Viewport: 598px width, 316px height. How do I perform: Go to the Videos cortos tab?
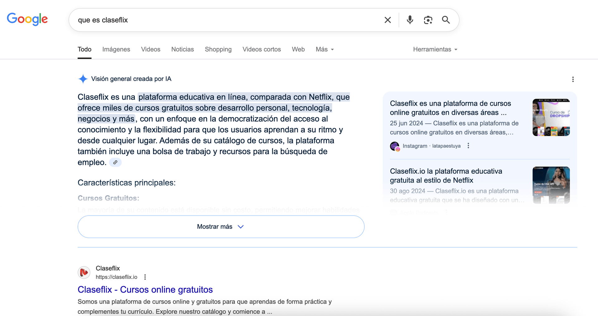262,49
